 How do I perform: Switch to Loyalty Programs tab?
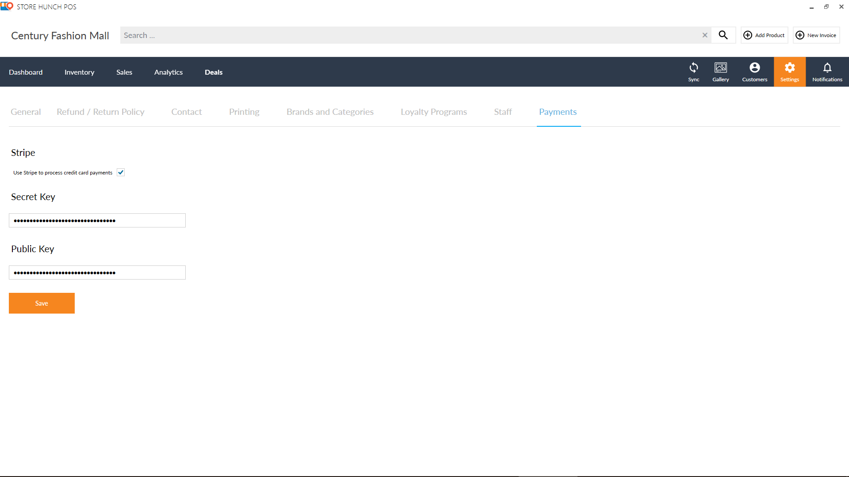433,112
